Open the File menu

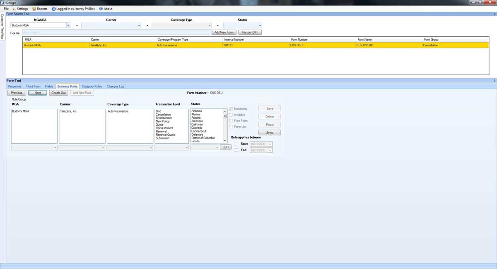(x=6, y=9)
